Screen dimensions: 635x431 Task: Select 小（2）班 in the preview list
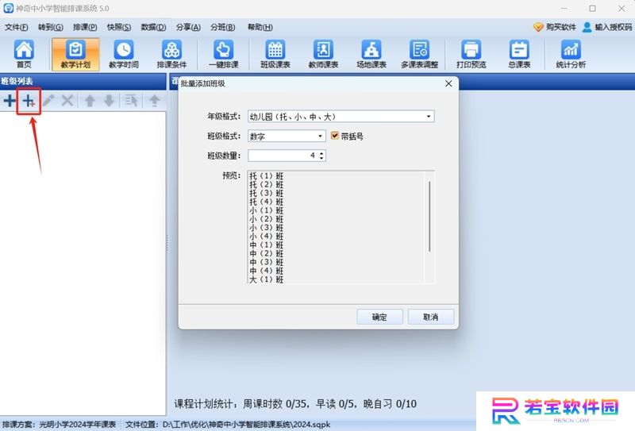click(267, 219)
